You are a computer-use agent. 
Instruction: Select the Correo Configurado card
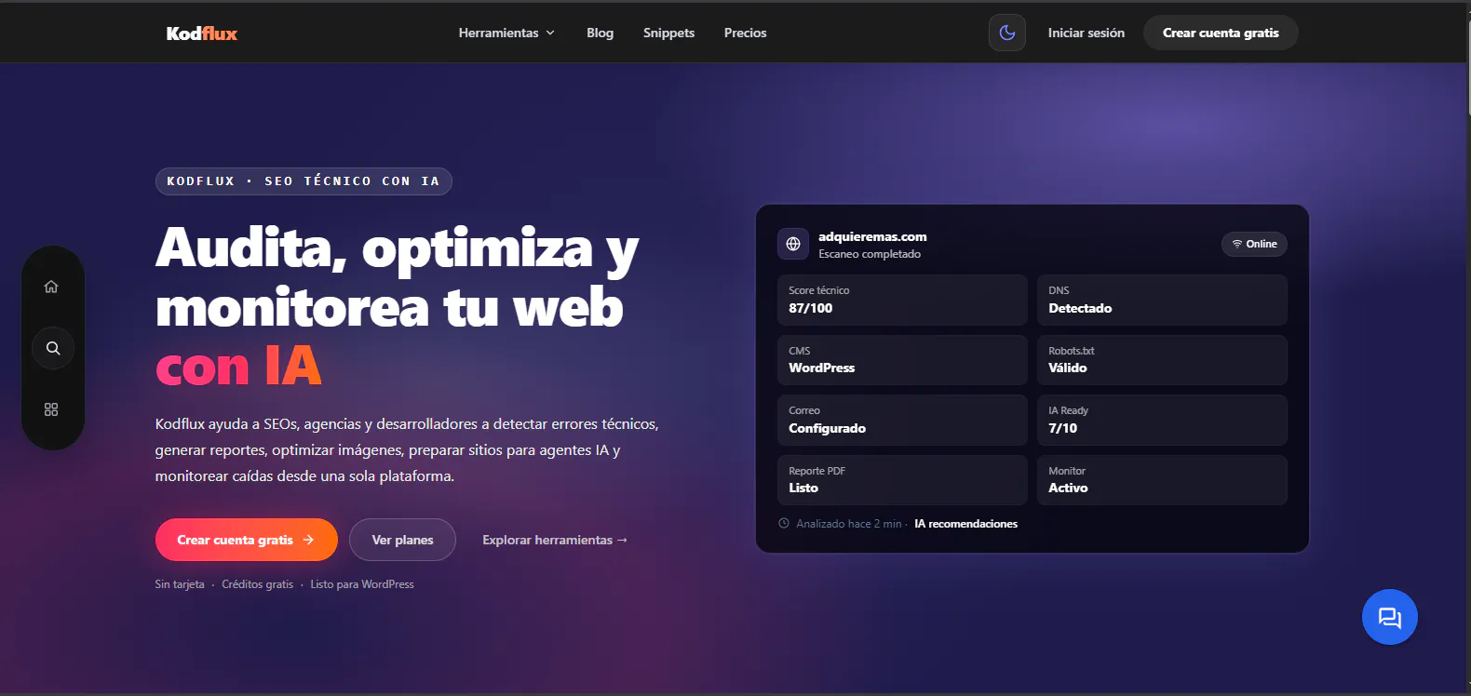(x=902, y=420)
